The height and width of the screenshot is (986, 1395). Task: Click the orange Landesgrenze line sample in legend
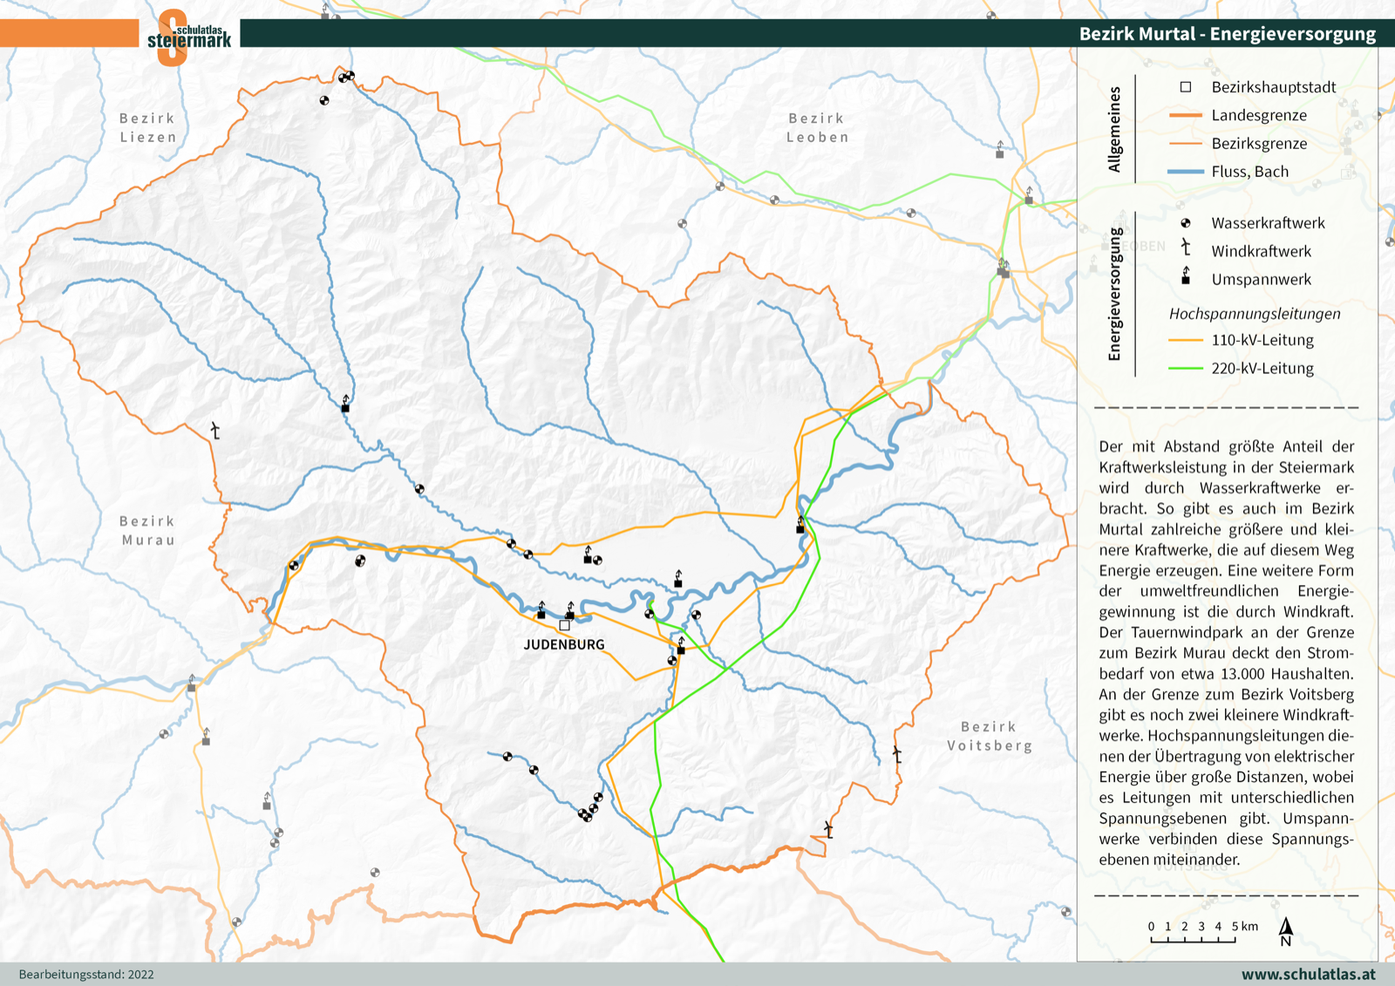click(1185, 115)
